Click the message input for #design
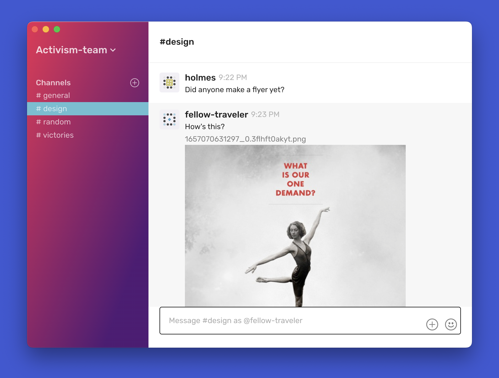 [276, 321]
